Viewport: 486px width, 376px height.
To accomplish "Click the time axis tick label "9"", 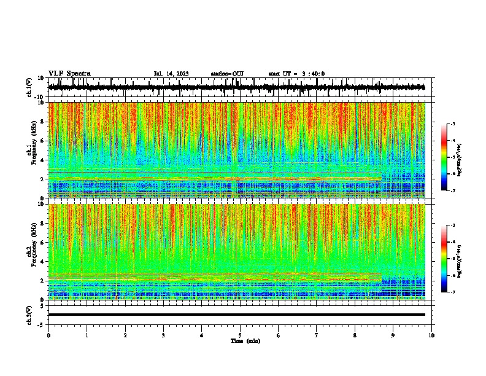I will 393,335.
